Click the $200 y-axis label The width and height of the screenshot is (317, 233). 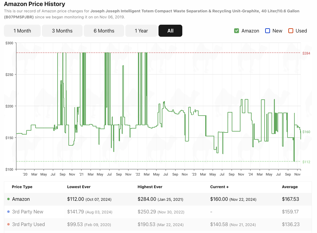(x=9, y=106)
